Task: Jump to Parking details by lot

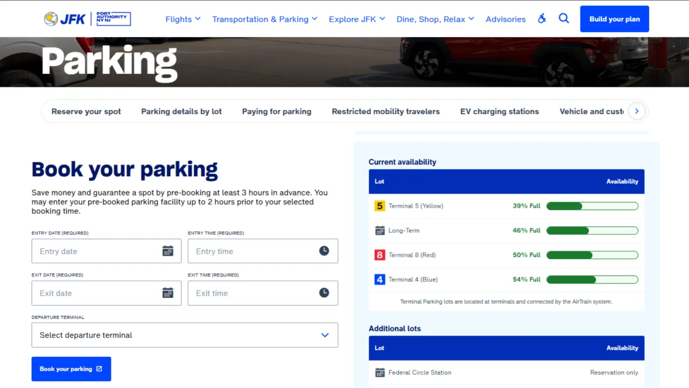Action: pos(181,112)
